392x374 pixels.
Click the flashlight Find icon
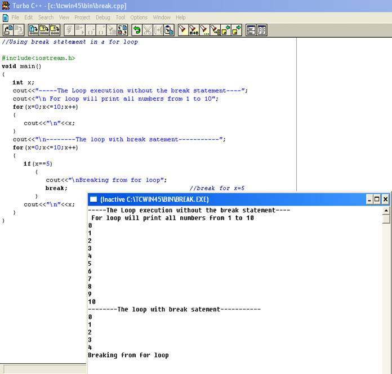[x=183, y=30]
